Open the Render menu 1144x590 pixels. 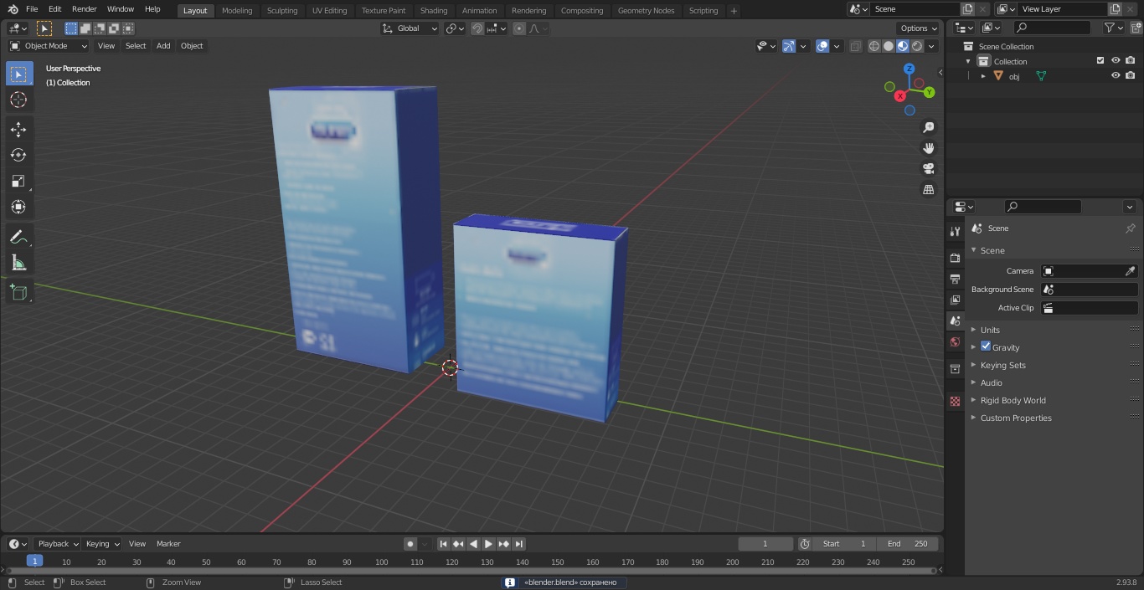[84, 9]
